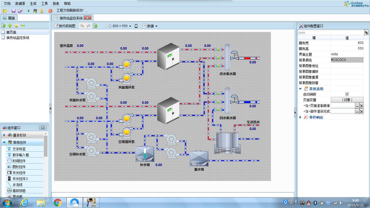Open the 文档 menu
This screenshot has height=208, width=370.
(x=7, y=4)
